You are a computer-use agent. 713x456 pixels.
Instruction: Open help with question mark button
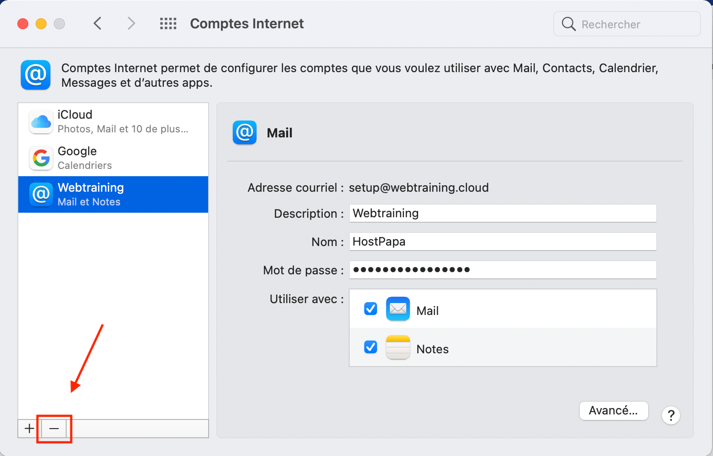tap(671, 415)
